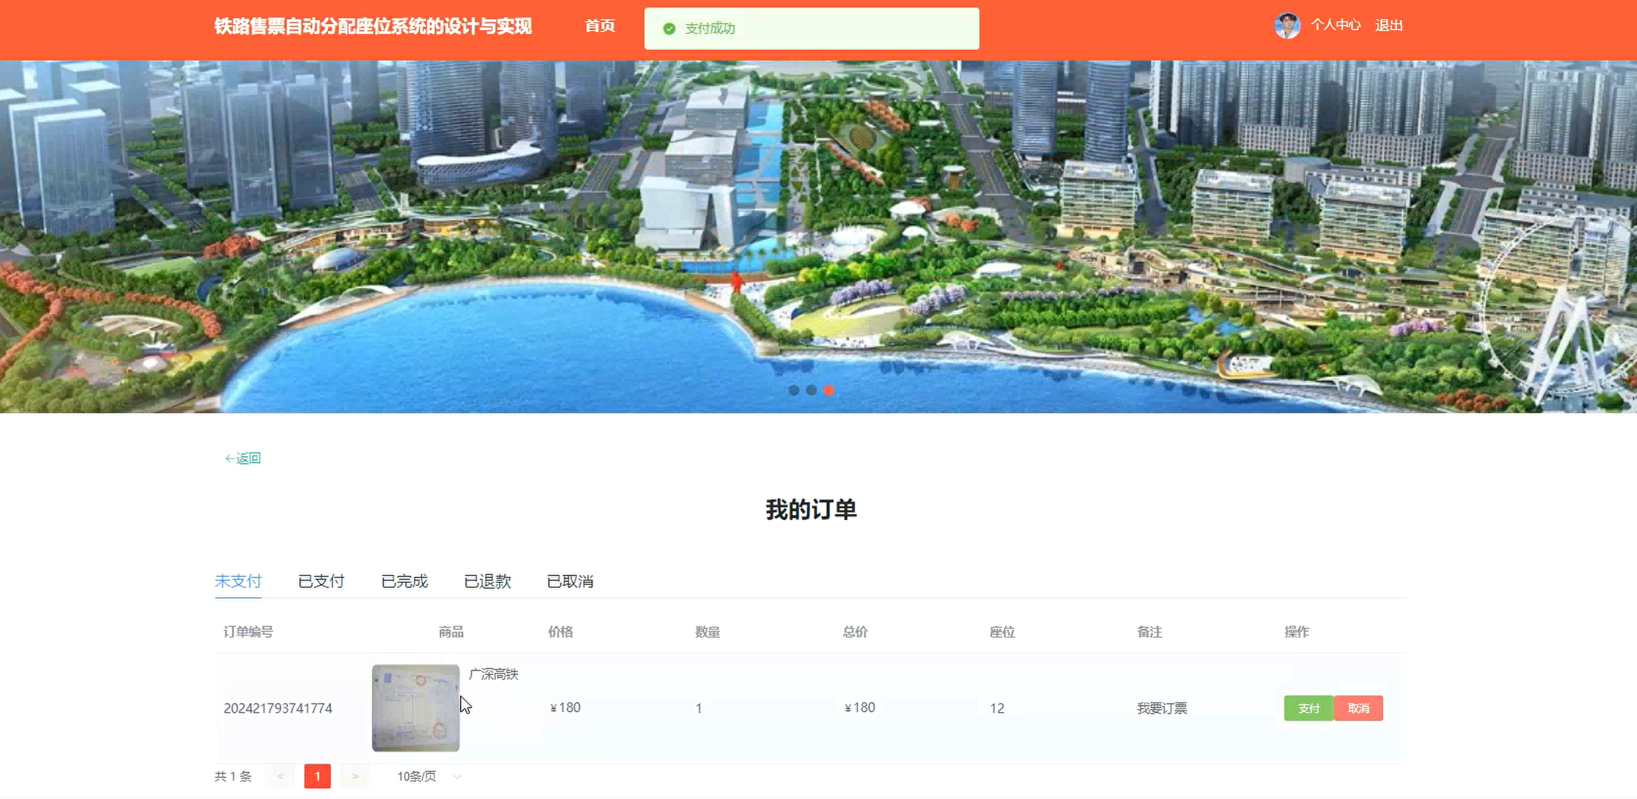Switch to the 已取消 tab
The width and height of the screenshot is (1637, 799).
tap(570, 581)
